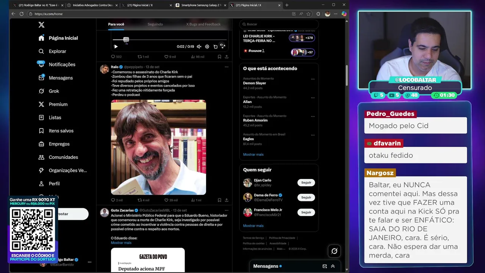Add page to browser favorites star
Screen dimensions: 485x273
coord(308,14)
